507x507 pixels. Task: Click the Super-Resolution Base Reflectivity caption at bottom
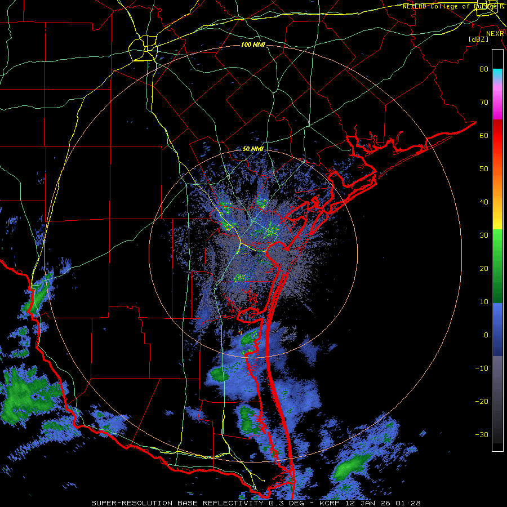pos(256,503)
